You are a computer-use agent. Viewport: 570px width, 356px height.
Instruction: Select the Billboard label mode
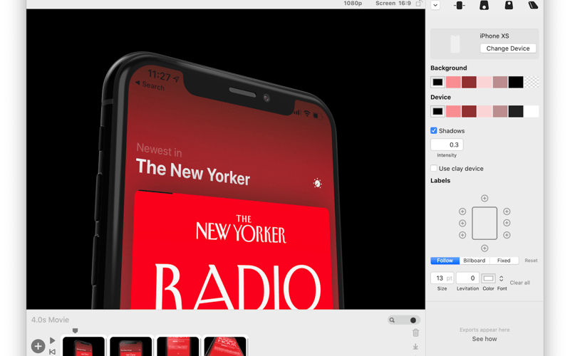coord(475,261)
